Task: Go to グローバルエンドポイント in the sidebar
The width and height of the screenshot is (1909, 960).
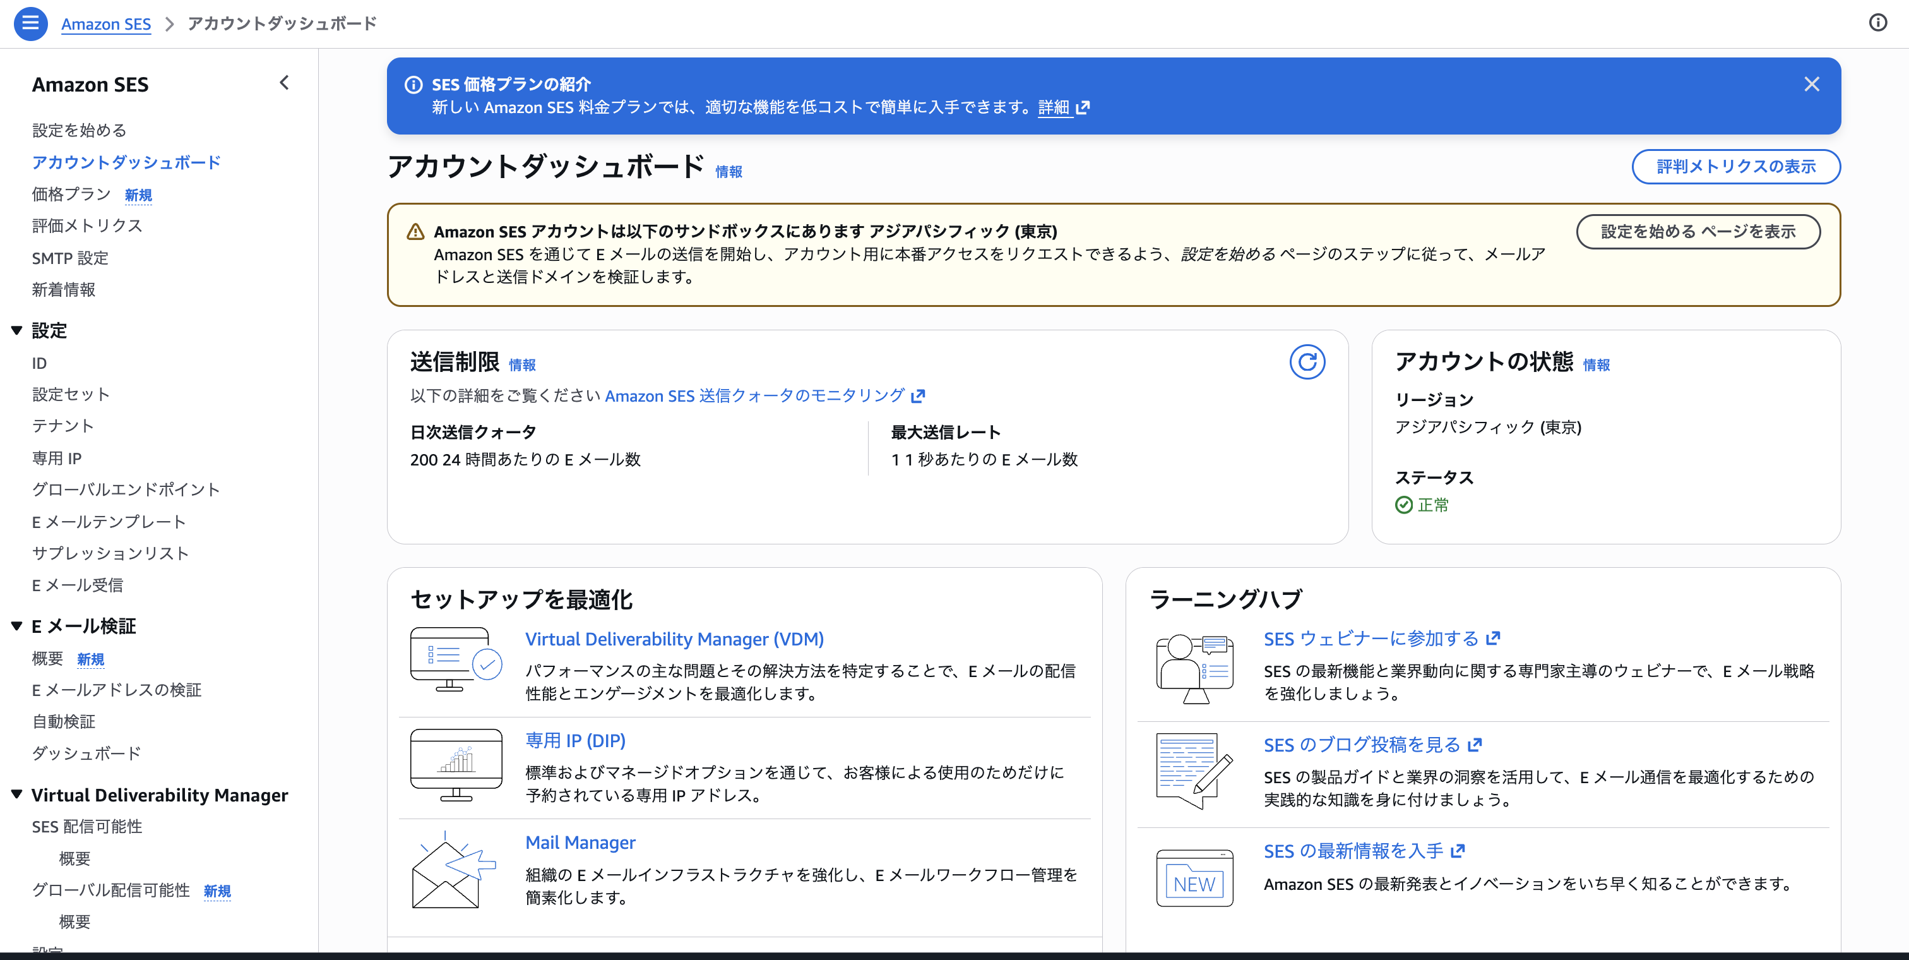Action: point(126,489)
